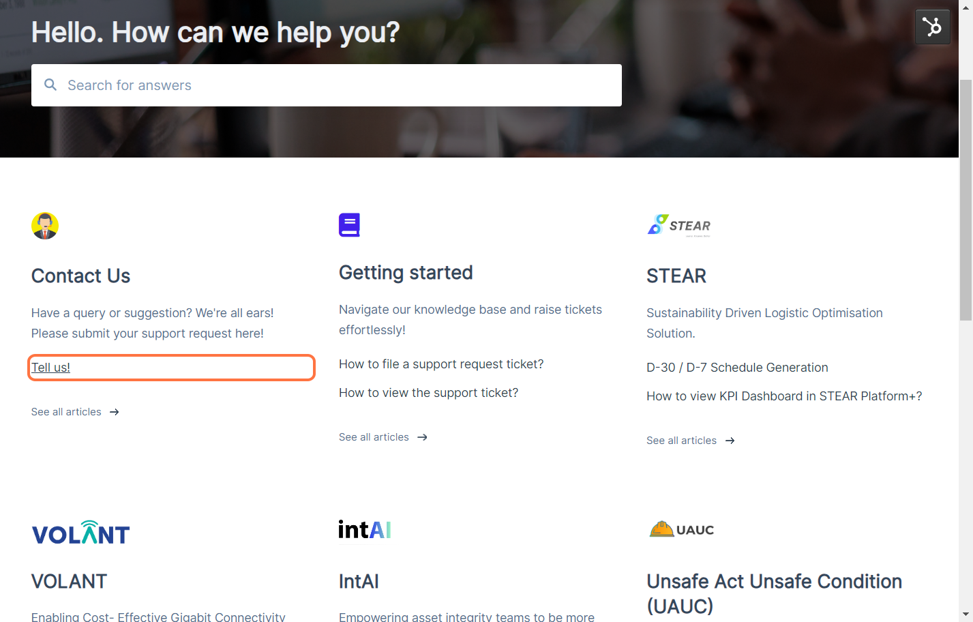Click the Contact Us support agent icon
973x622 pixels.
click(45, 226)
